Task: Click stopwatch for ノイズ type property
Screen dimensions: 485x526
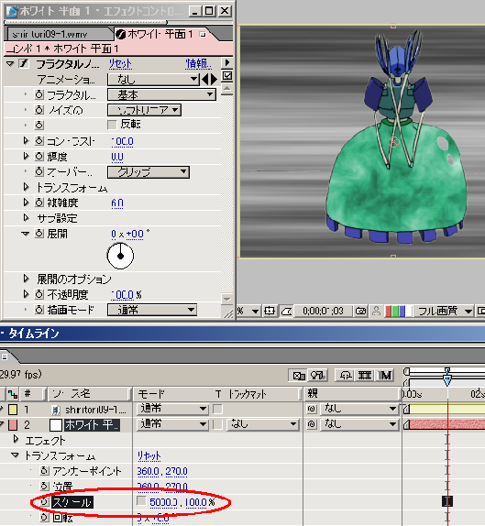Action: tap(39, 110)
